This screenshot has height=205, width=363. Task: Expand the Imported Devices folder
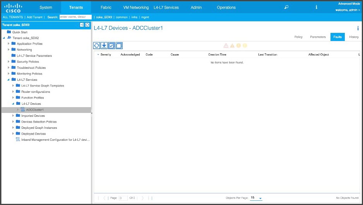click(x=13, y=115)
